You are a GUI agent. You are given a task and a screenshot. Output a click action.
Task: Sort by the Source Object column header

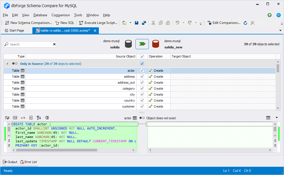coord(81,56)
